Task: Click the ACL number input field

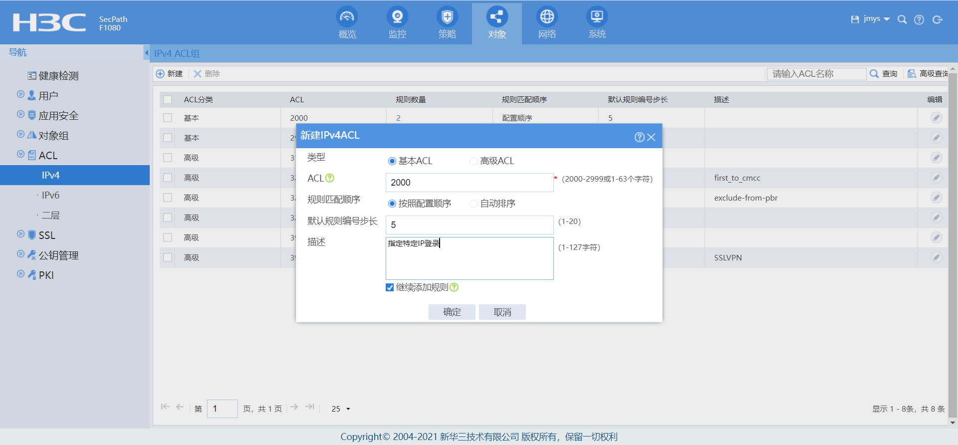Action: [470, 183]
